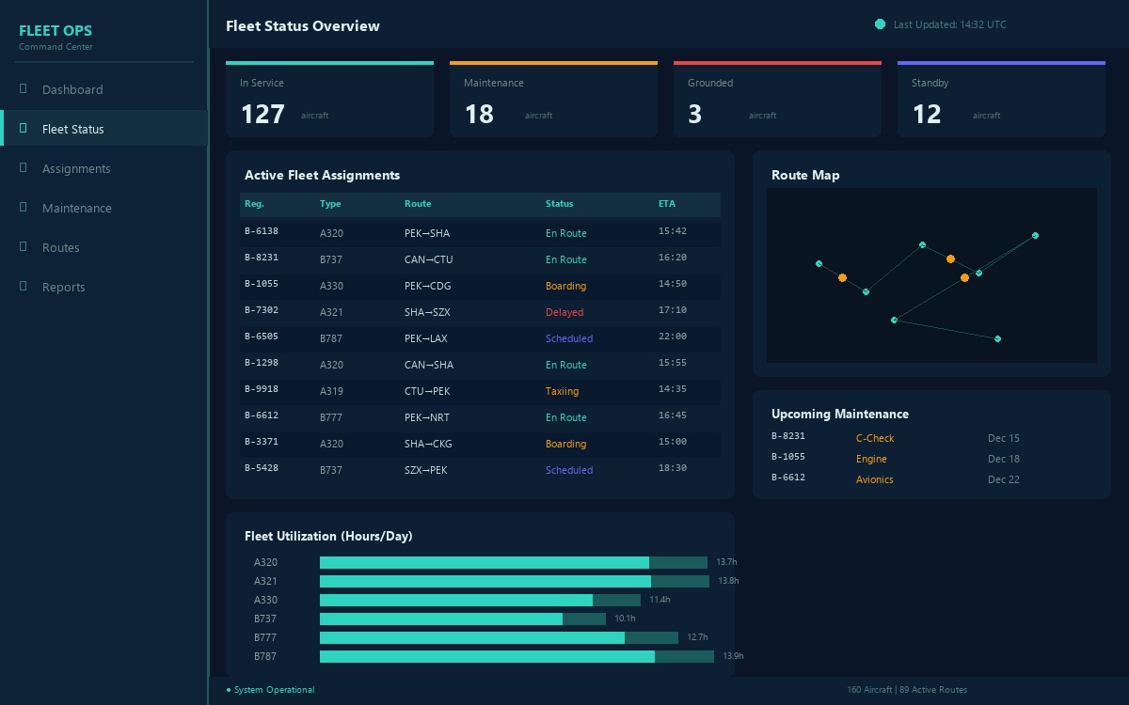Select the table row for B-6138
The image size is (1129, 705).
(480, 232)
